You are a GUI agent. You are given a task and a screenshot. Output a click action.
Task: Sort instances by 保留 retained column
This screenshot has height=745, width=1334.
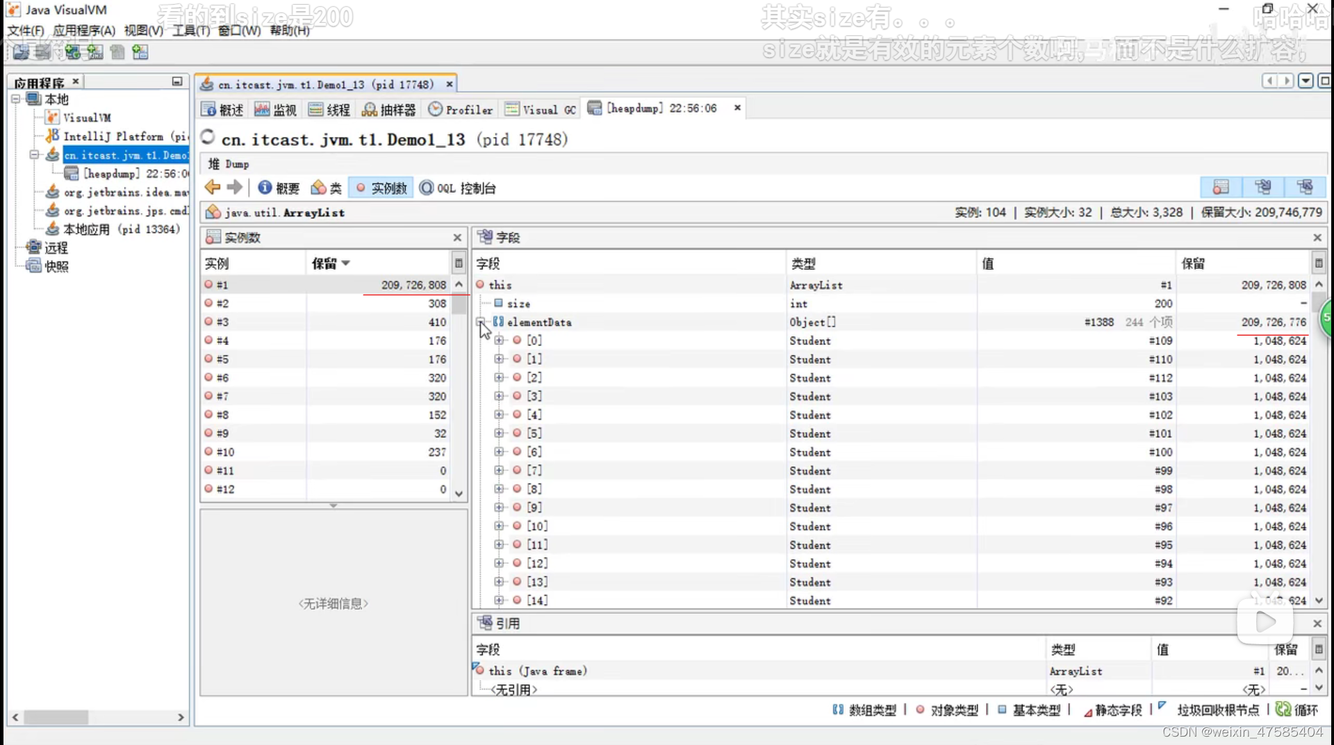[x=379, y=263]
